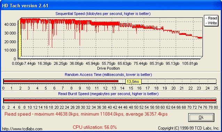222x132 pixels.
Task: Click the Copyright TCD Labs text
Action: [189, 128]
